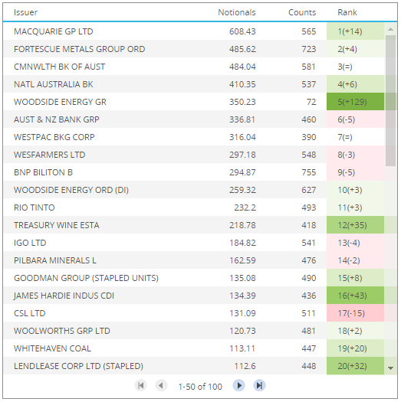Select PILBARA MINERALS L issuer
Viewport: 401px width, 402px height.
[55, 260]
